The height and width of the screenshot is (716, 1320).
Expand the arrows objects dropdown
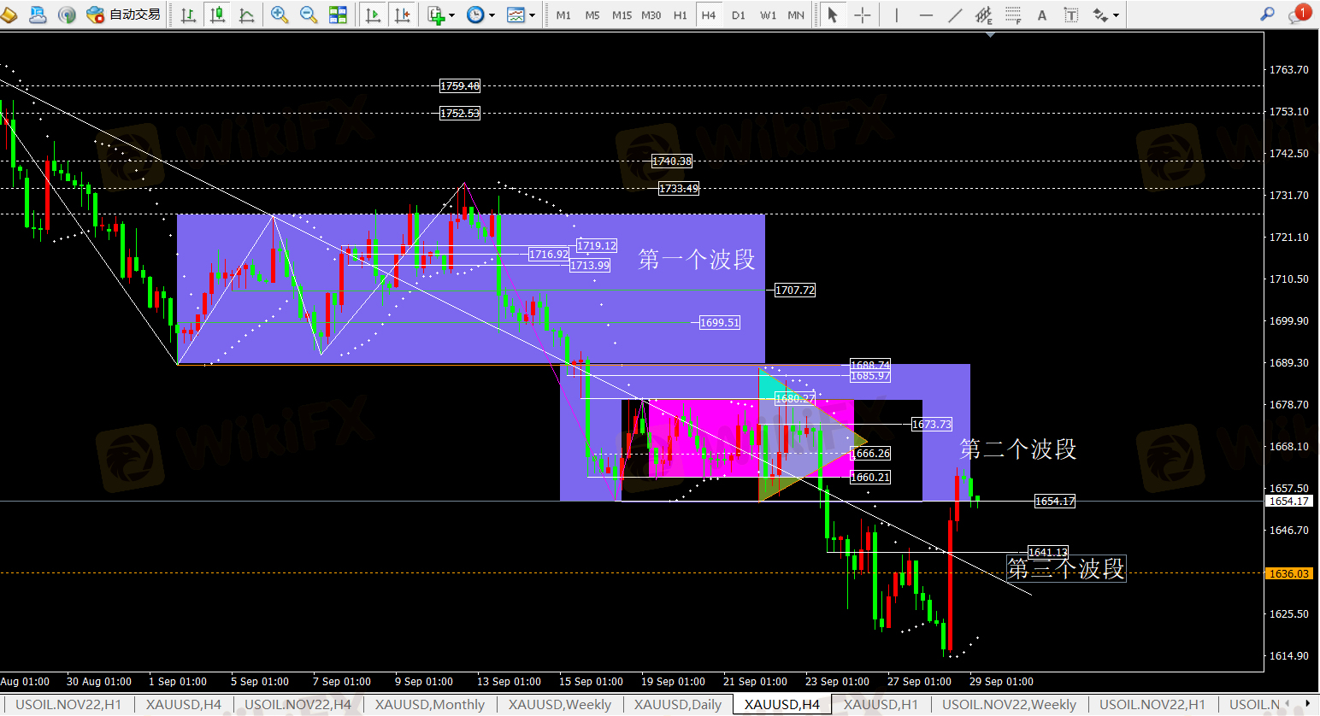pyautogui.click(x=1105, y=15)
